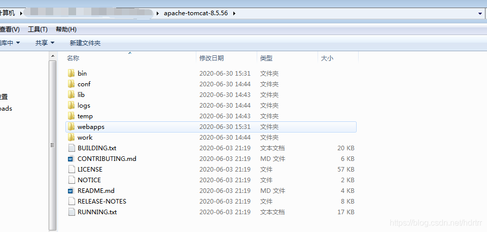Click the README.md file icon
This screenshot has width=487, height=232.
point(72,191)
